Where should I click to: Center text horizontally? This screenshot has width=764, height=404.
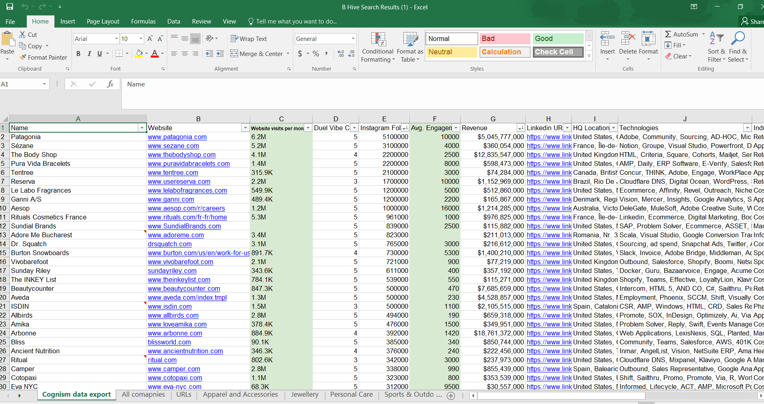pyautogui.click(x=185, y=54)
